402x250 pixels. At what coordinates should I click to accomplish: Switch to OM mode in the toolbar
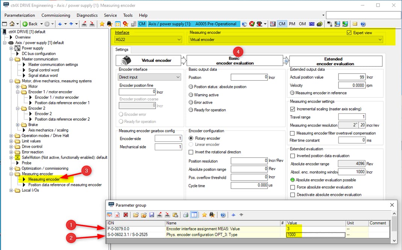click(302, 24)
